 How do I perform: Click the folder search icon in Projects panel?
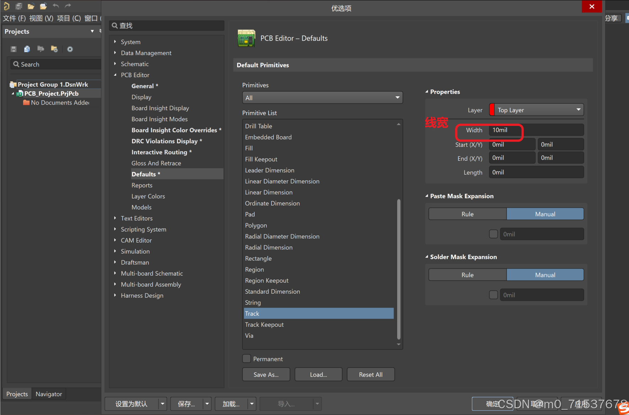pos(41,49)
